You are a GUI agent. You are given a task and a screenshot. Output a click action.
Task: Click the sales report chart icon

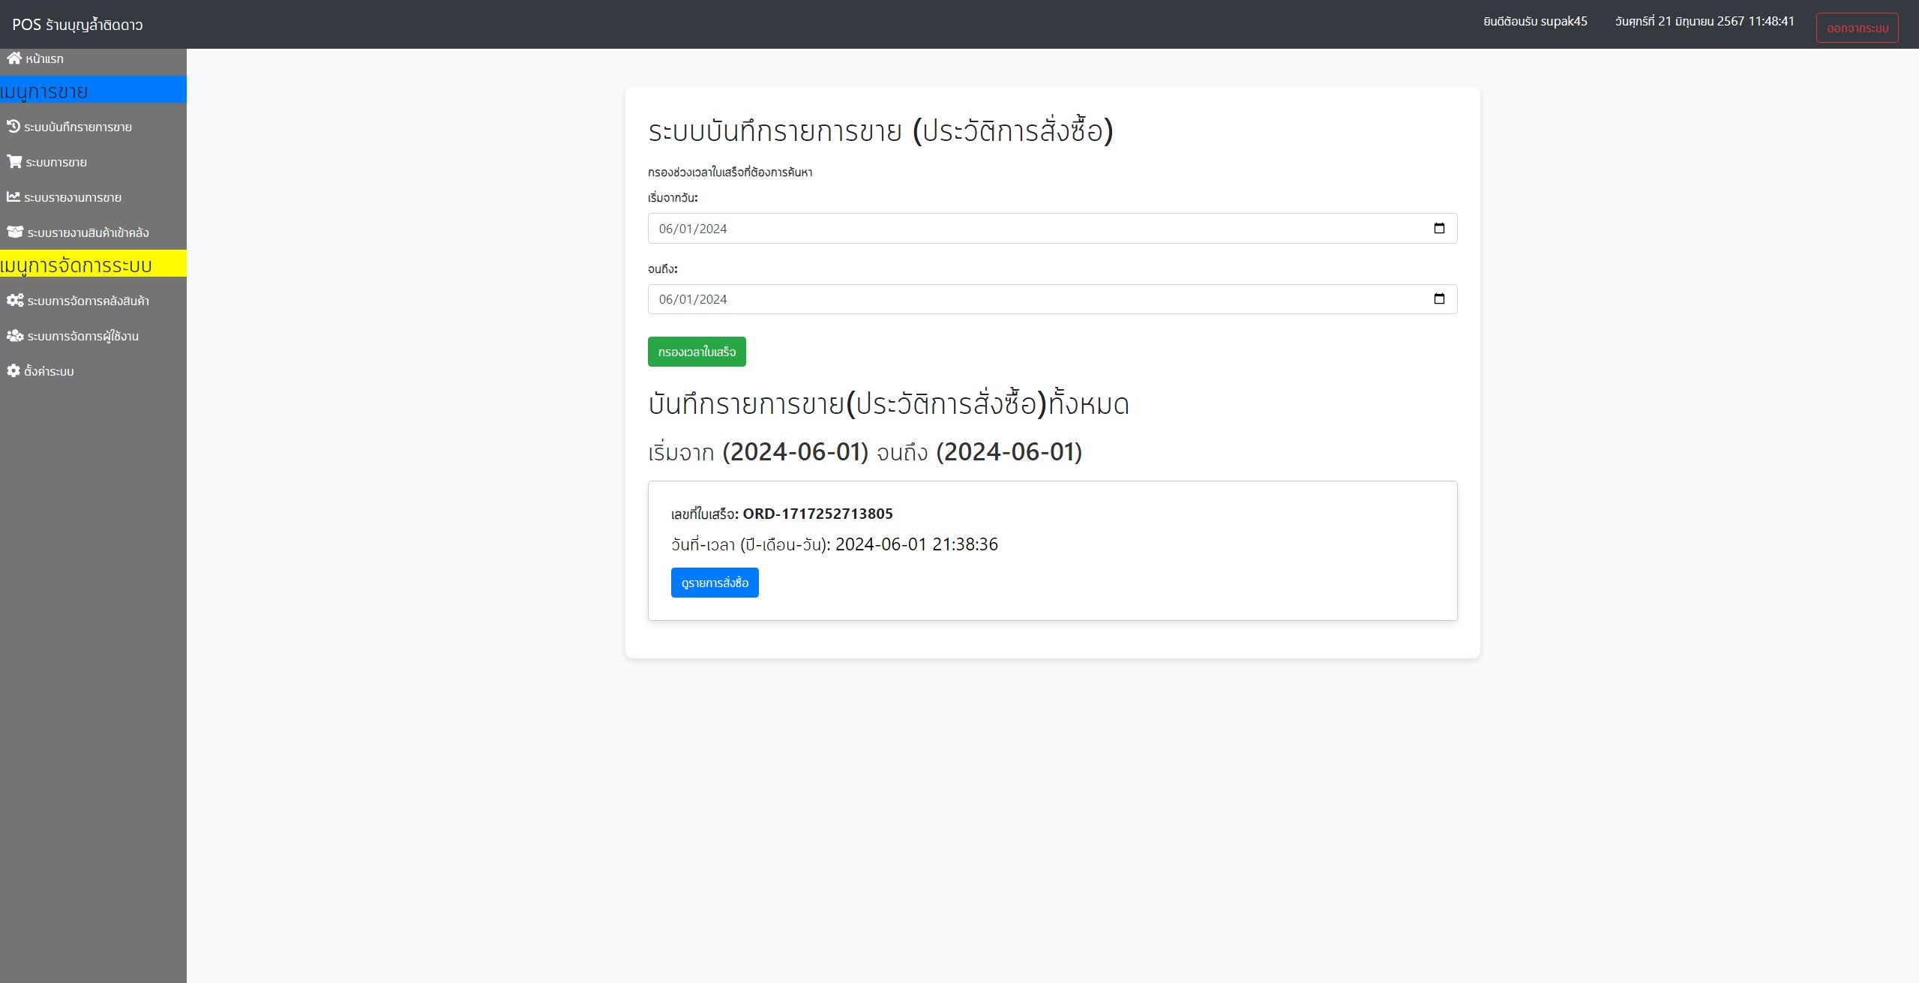coord(13,196)
